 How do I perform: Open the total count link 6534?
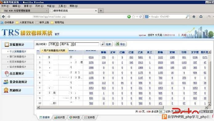(x=91, y=57)
